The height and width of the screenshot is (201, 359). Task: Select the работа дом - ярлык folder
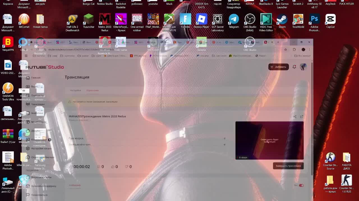(x=330, y=184)
